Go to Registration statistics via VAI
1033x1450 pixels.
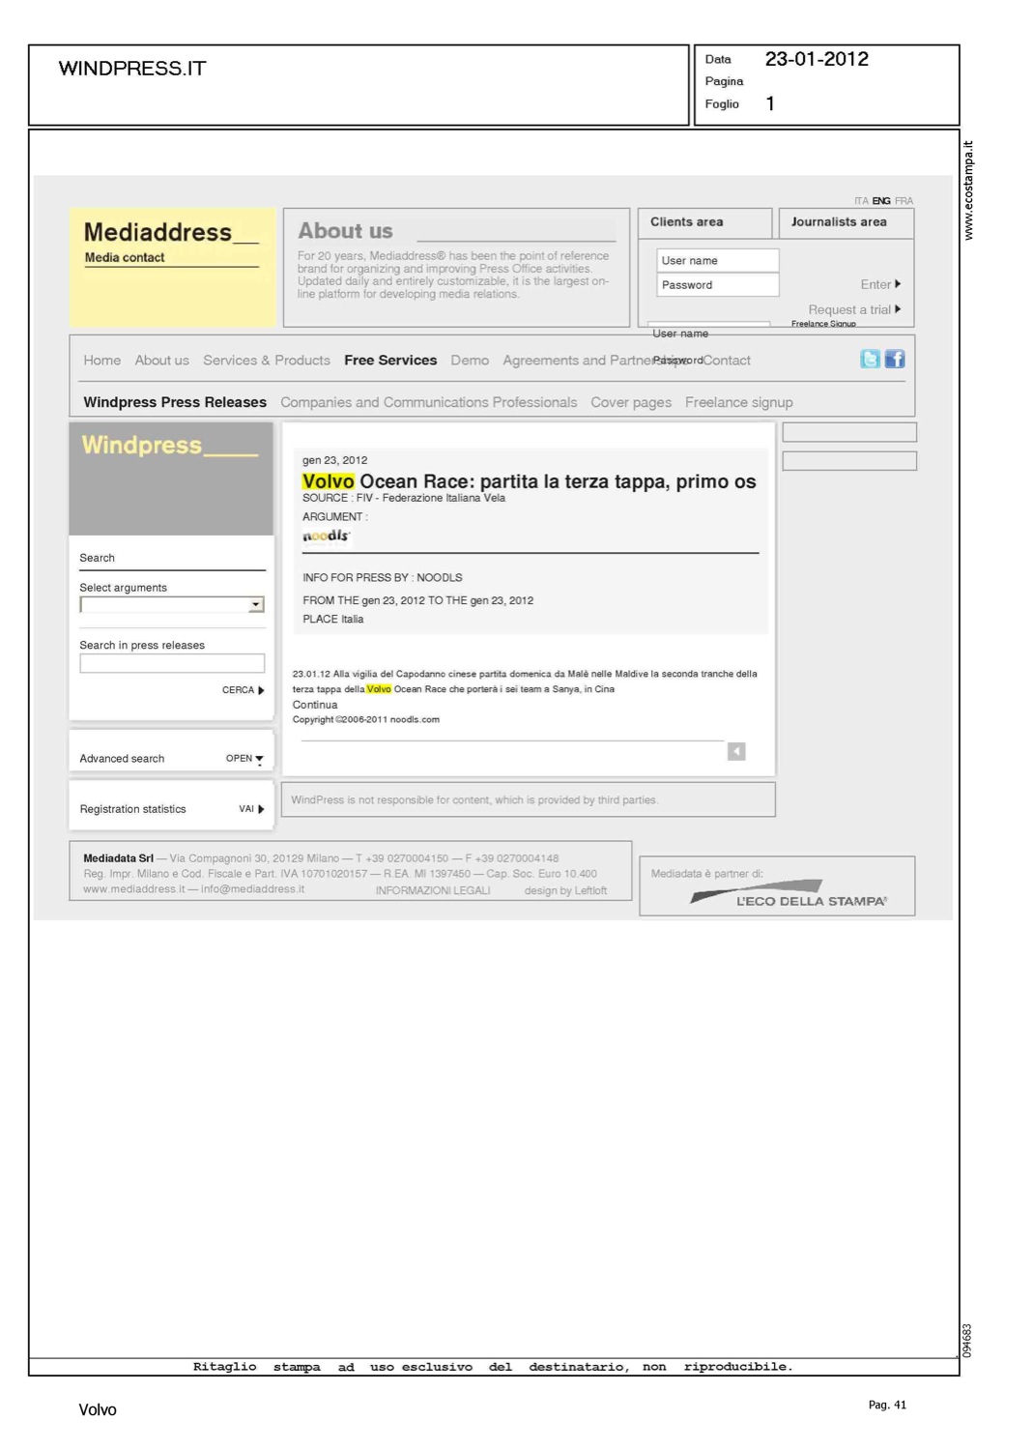click(x=251, y=809)
